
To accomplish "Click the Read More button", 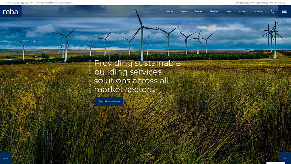I will 109,101.
